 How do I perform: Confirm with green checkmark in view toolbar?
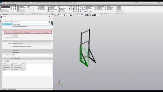[100, 15]
